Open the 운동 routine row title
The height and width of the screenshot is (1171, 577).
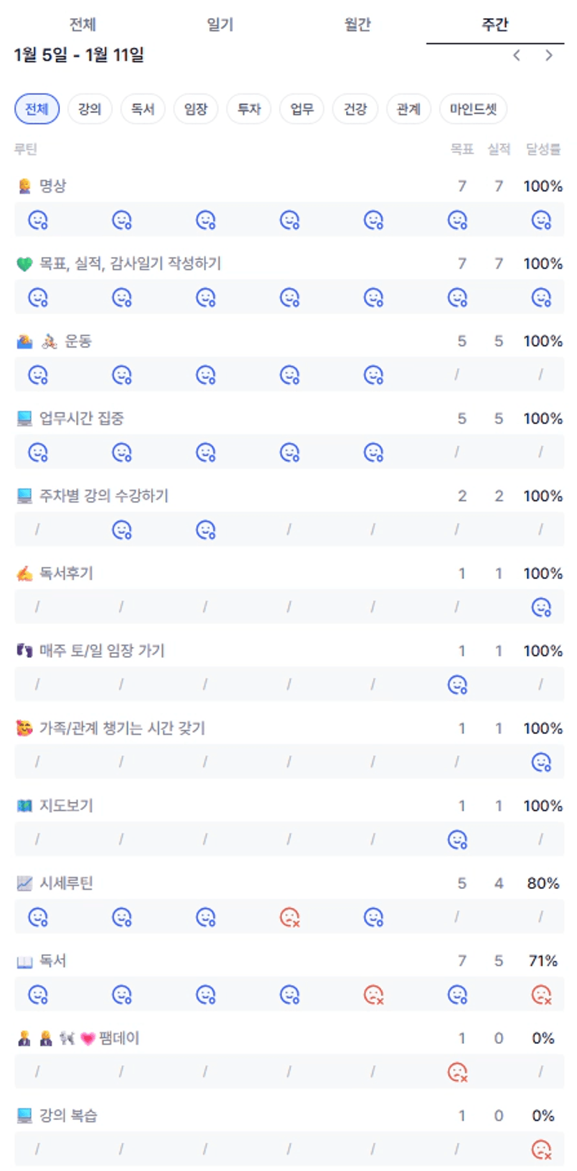[77, 341]
